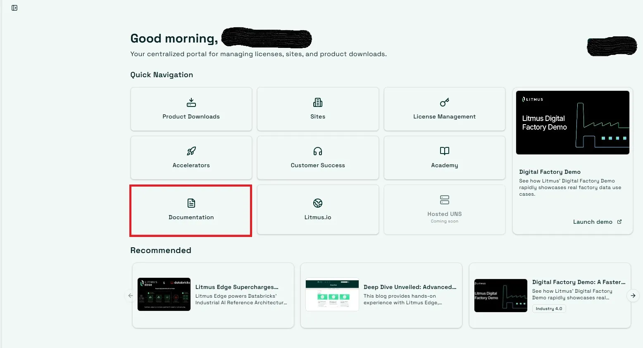Open the Litmus Edge Databricks article thumbnail
The height and width of the screenshot is (348, 643).
coord(164,294)
